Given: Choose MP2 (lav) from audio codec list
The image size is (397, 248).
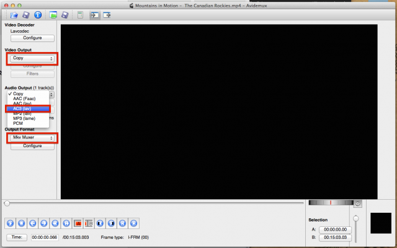Looking at the screenshot, I should 28,114.
